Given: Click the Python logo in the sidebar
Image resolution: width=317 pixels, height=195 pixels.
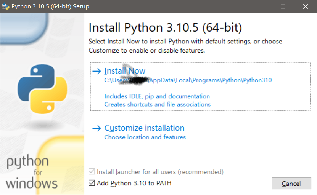Looking at the screenshot, I should [x=42, y=89].
